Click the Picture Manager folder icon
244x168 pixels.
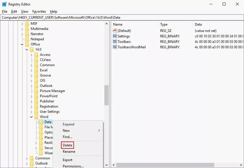(36, 91)
